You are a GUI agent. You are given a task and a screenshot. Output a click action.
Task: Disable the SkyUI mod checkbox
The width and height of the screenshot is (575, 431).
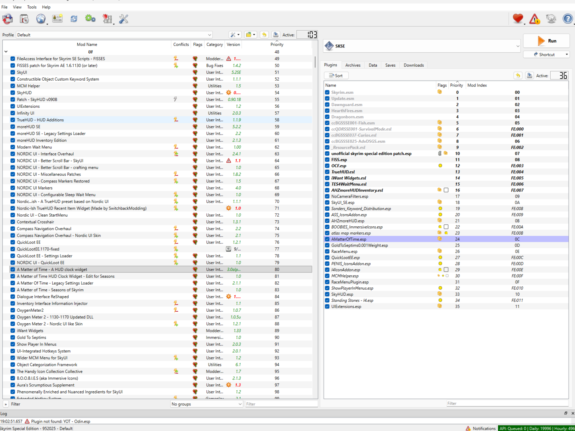(x=13, y=72)
